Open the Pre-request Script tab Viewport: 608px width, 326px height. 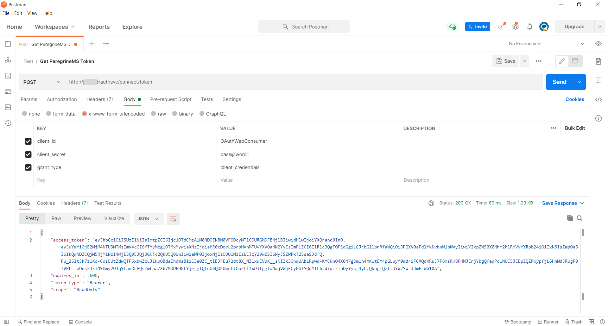171,99
